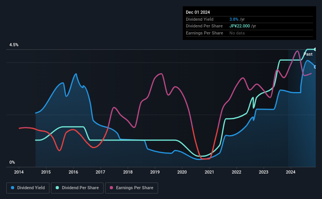
Task: Click the 2018 x-axis label
Action: click(128, 172)
